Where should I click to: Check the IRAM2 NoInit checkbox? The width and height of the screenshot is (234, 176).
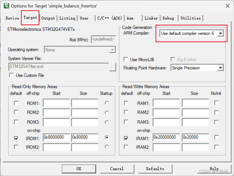tap(217, 147)
